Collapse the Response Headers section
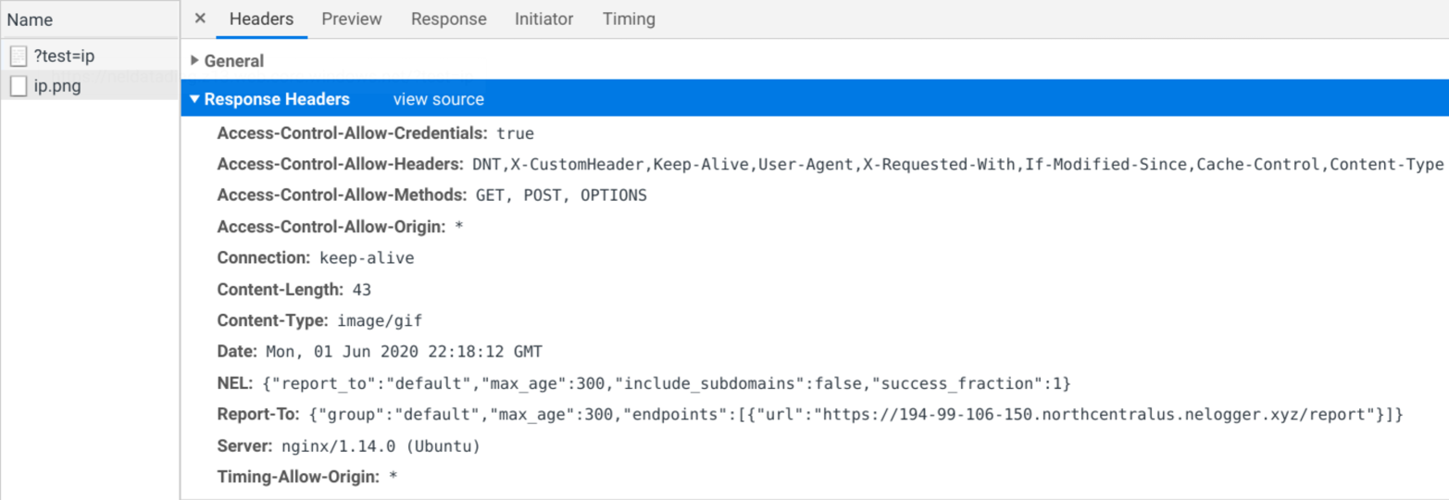The width and height of the screenshot is (1449, 500). (195, 99)
